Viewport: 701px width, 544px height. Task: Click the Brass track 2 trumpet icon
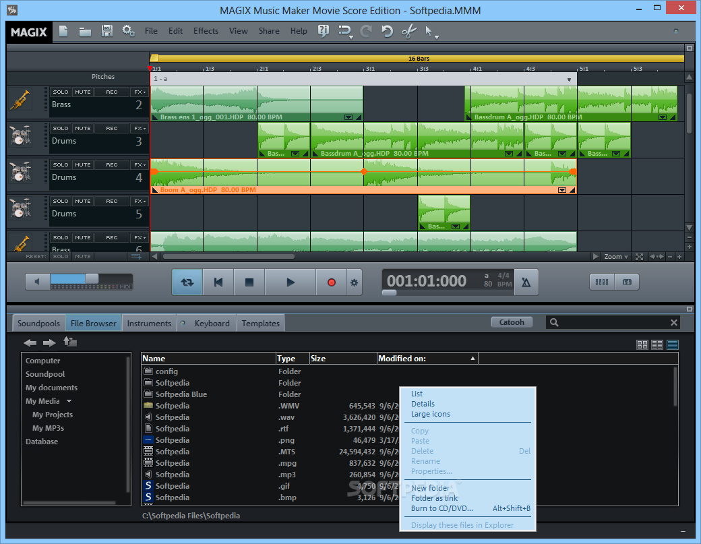(20, 100)
